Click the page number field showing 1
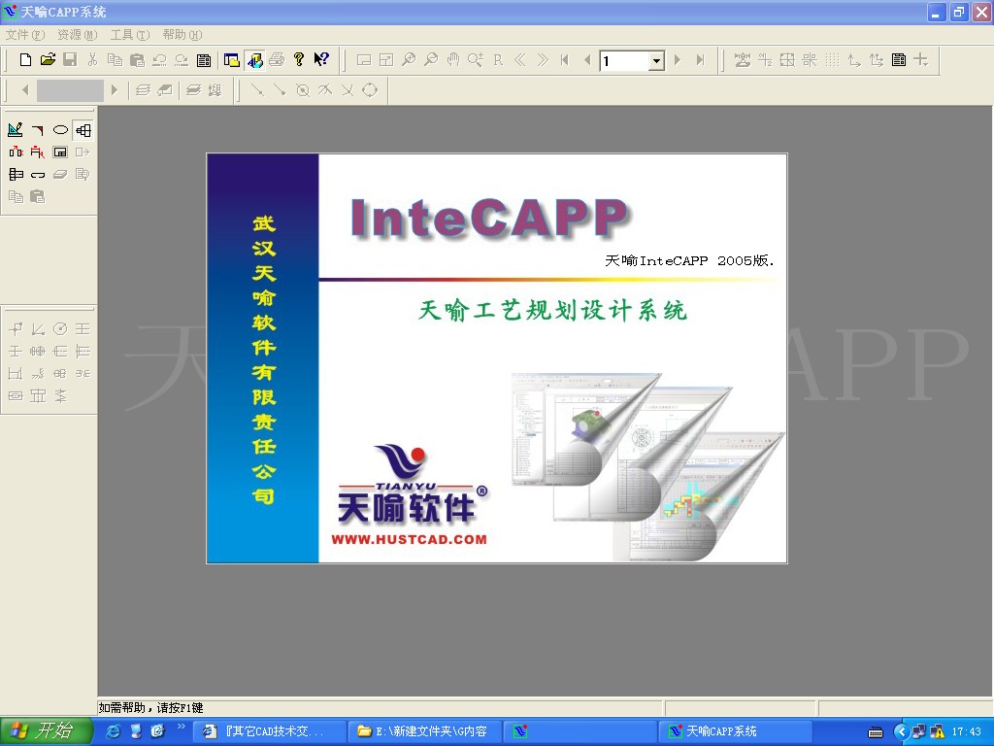The height and width of the screenshot is (746, 994). click(x=625, y=61)
